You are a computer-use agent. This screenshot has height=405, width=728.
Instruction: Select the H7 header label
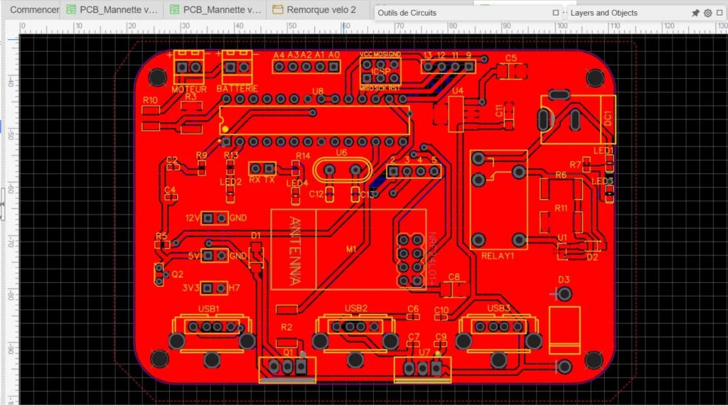(234, 288)
